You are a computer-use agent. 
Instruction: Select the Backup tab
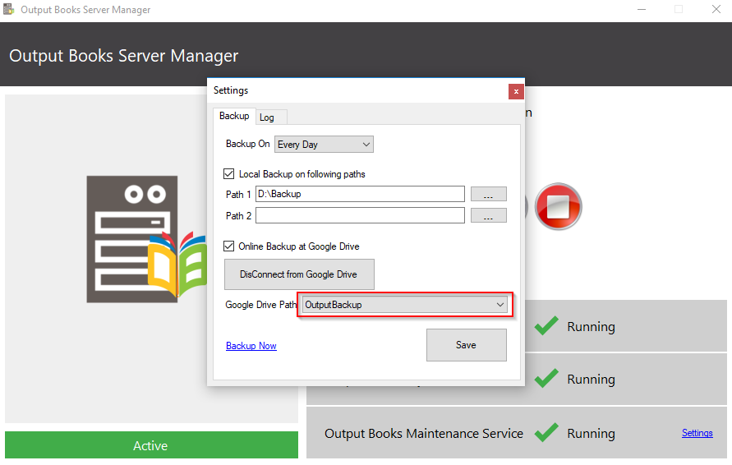tap(234, 116)
